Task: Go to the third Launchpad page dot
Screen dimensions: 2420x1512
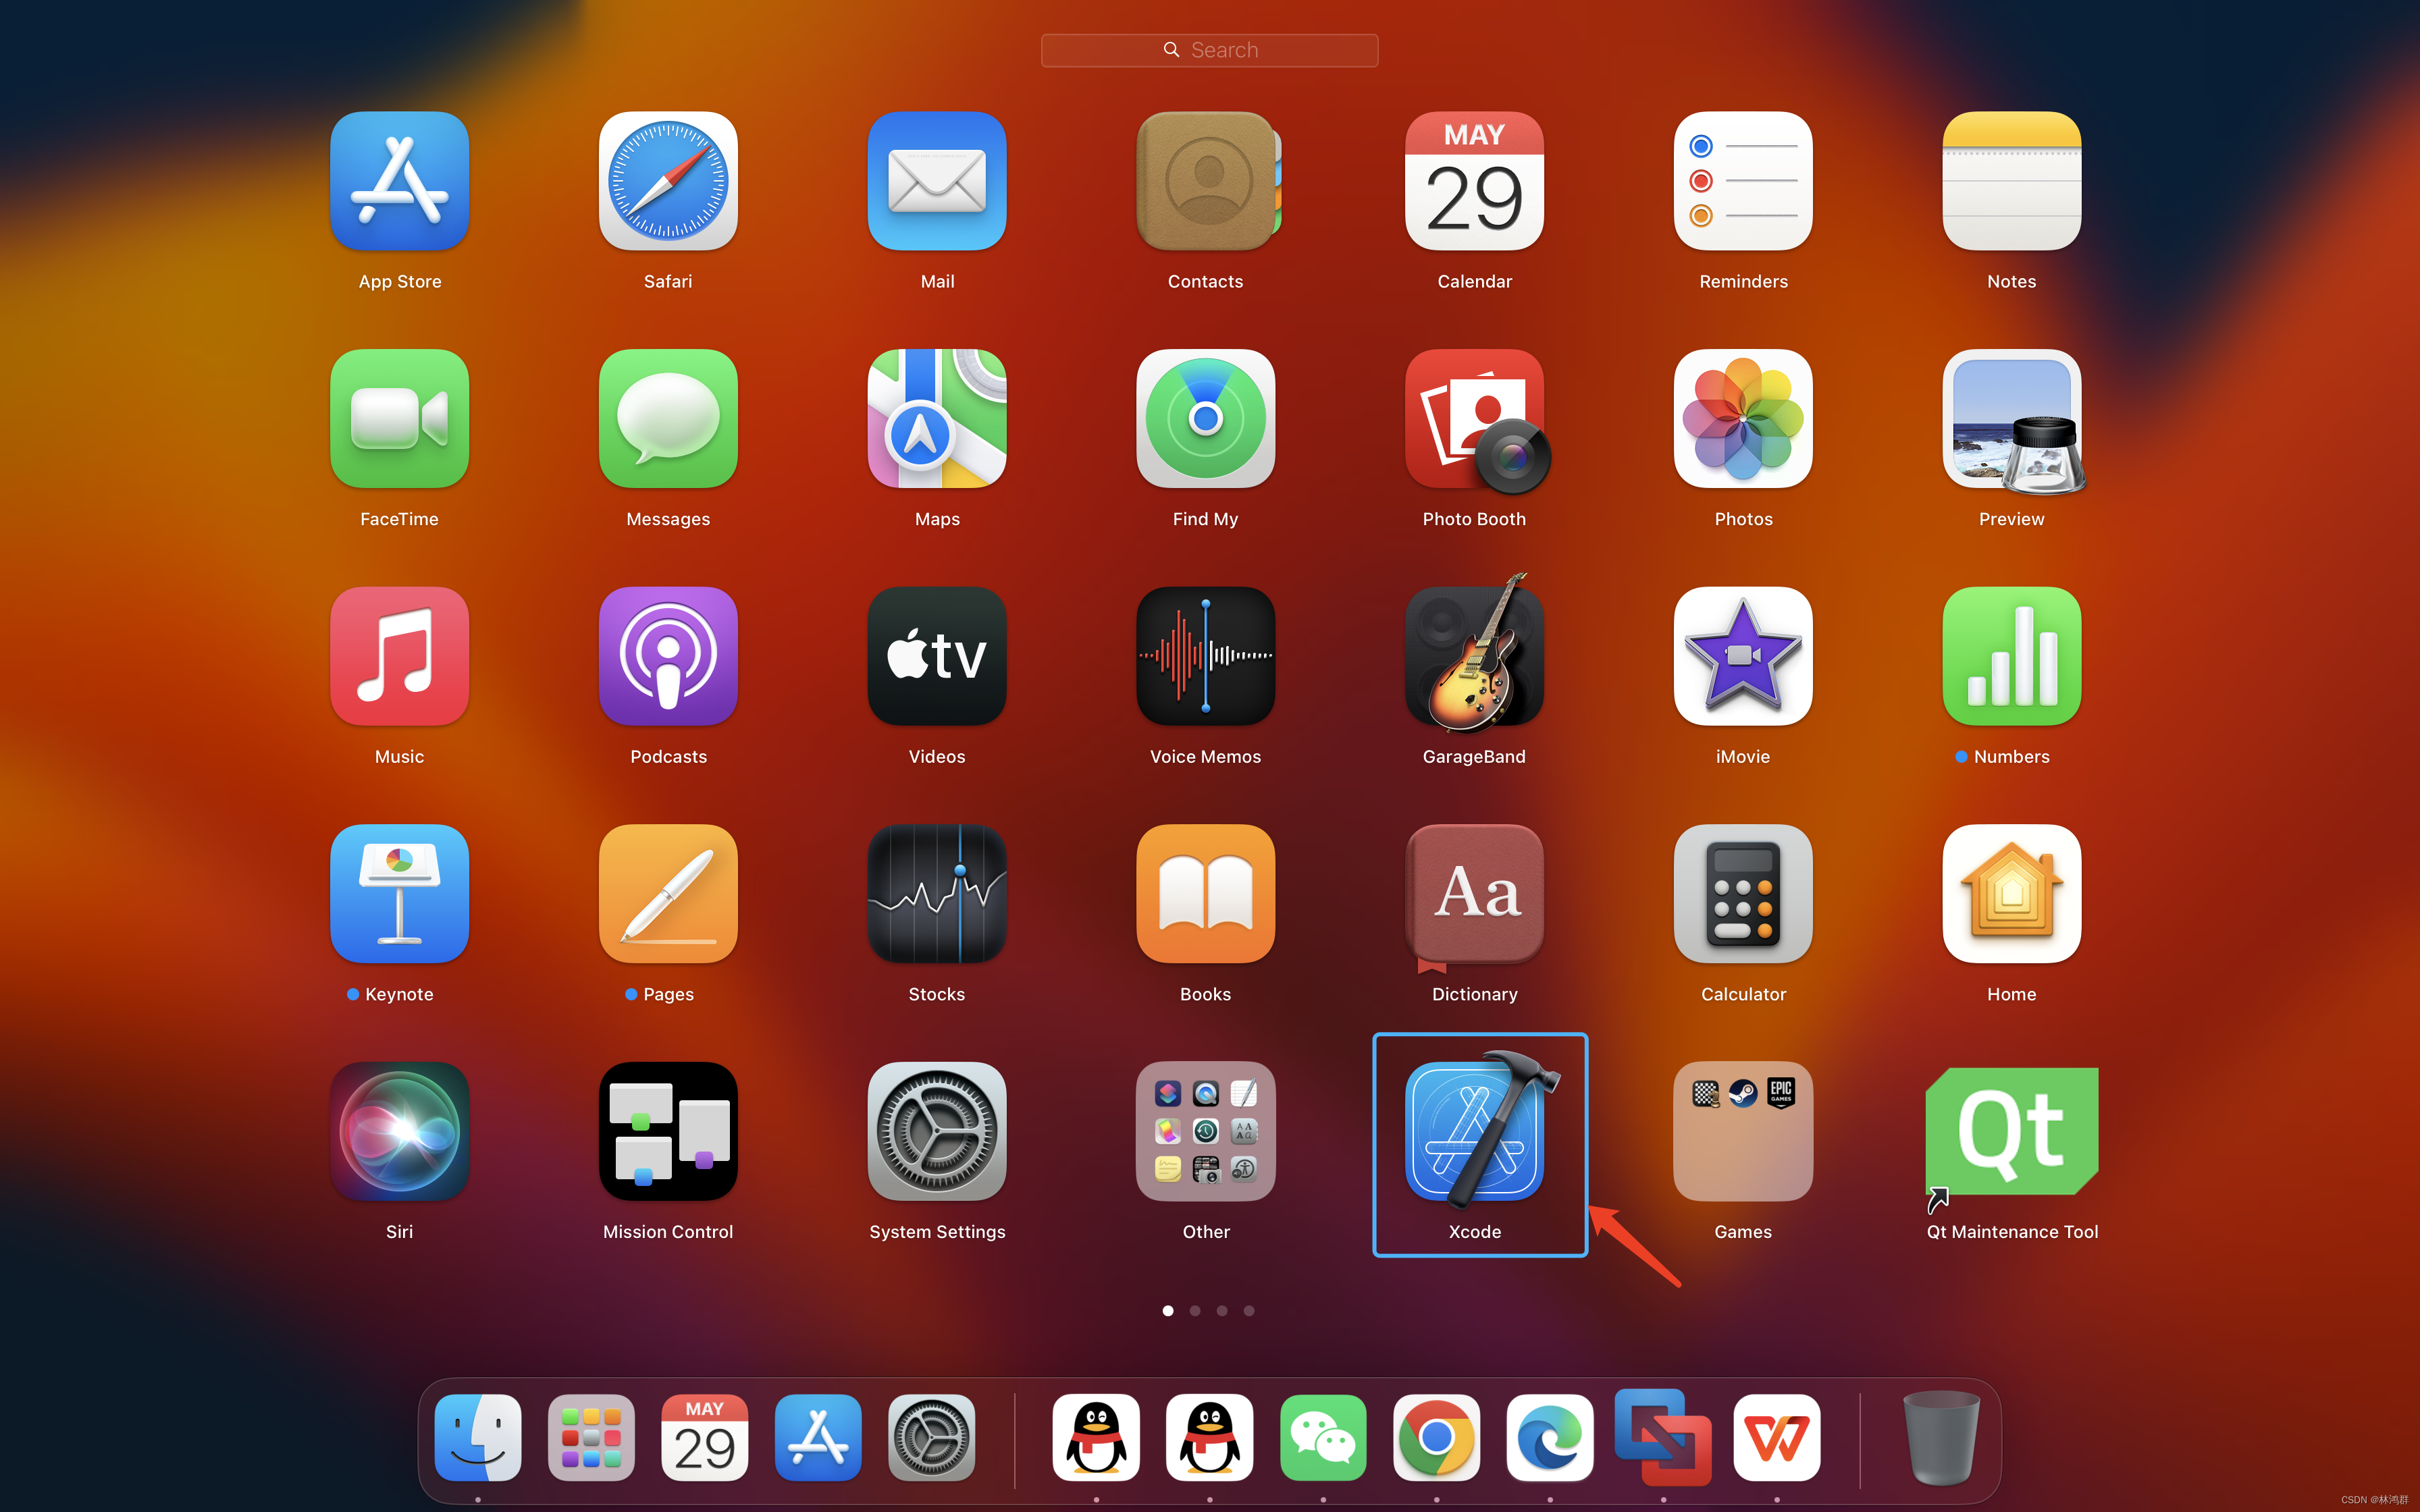Action: tap(1222, 1310)
